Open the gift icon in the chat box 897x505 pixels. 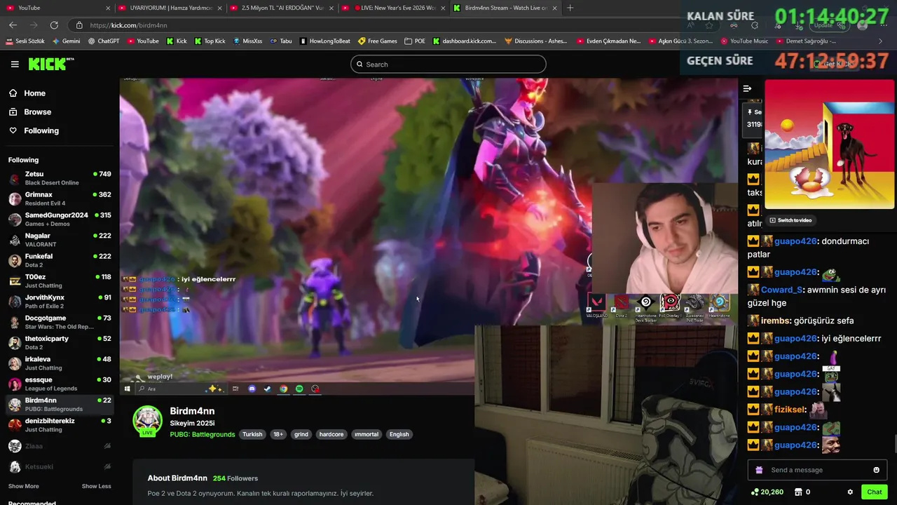coord(759,470)
